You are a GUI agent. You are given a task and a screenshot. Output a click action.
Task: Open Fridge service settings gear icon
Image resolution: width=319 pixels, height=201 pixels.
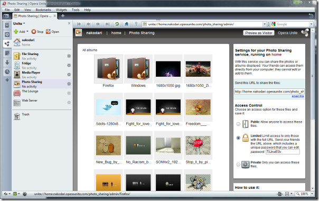click(x=69, y=65)
